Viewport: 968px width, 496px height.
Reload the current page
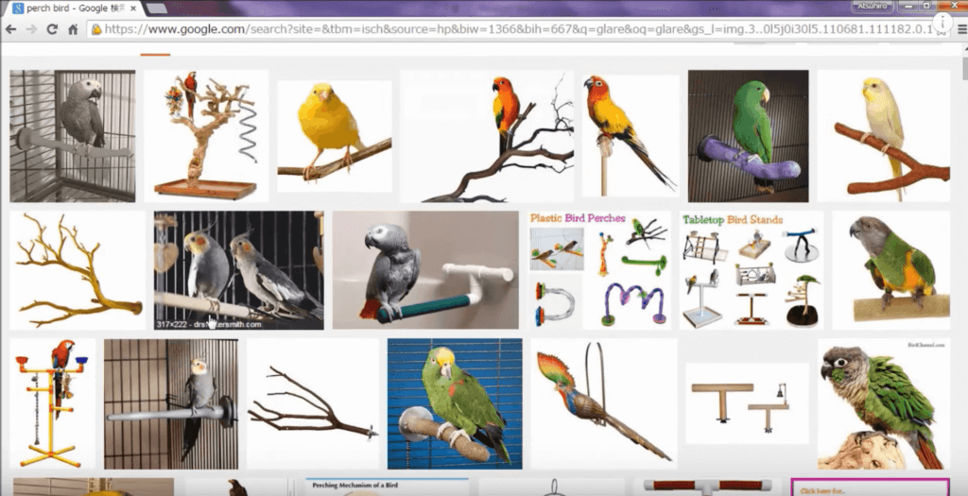51,29
